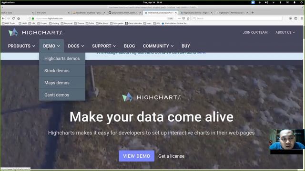Switch to the highcharts Penelusuran tab
The image size is (305, 171).
(232, 13)
